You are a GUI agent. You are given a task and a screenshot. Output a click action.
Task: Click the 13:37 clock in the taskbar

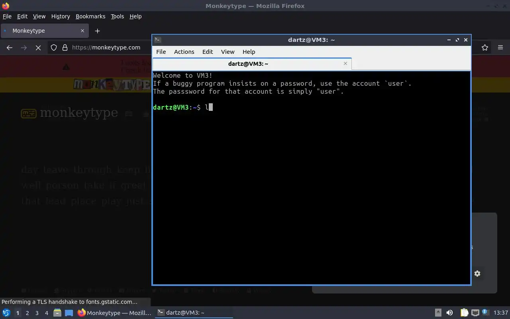(x=501, y=313)
